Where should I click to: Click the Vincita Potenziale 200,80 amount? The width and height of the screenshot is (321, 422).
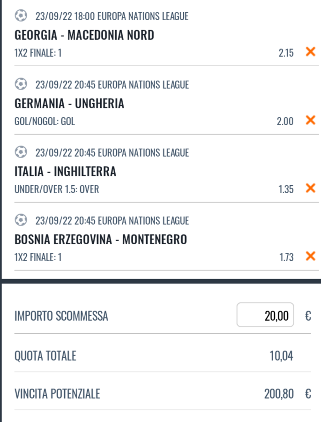point(279,394)
